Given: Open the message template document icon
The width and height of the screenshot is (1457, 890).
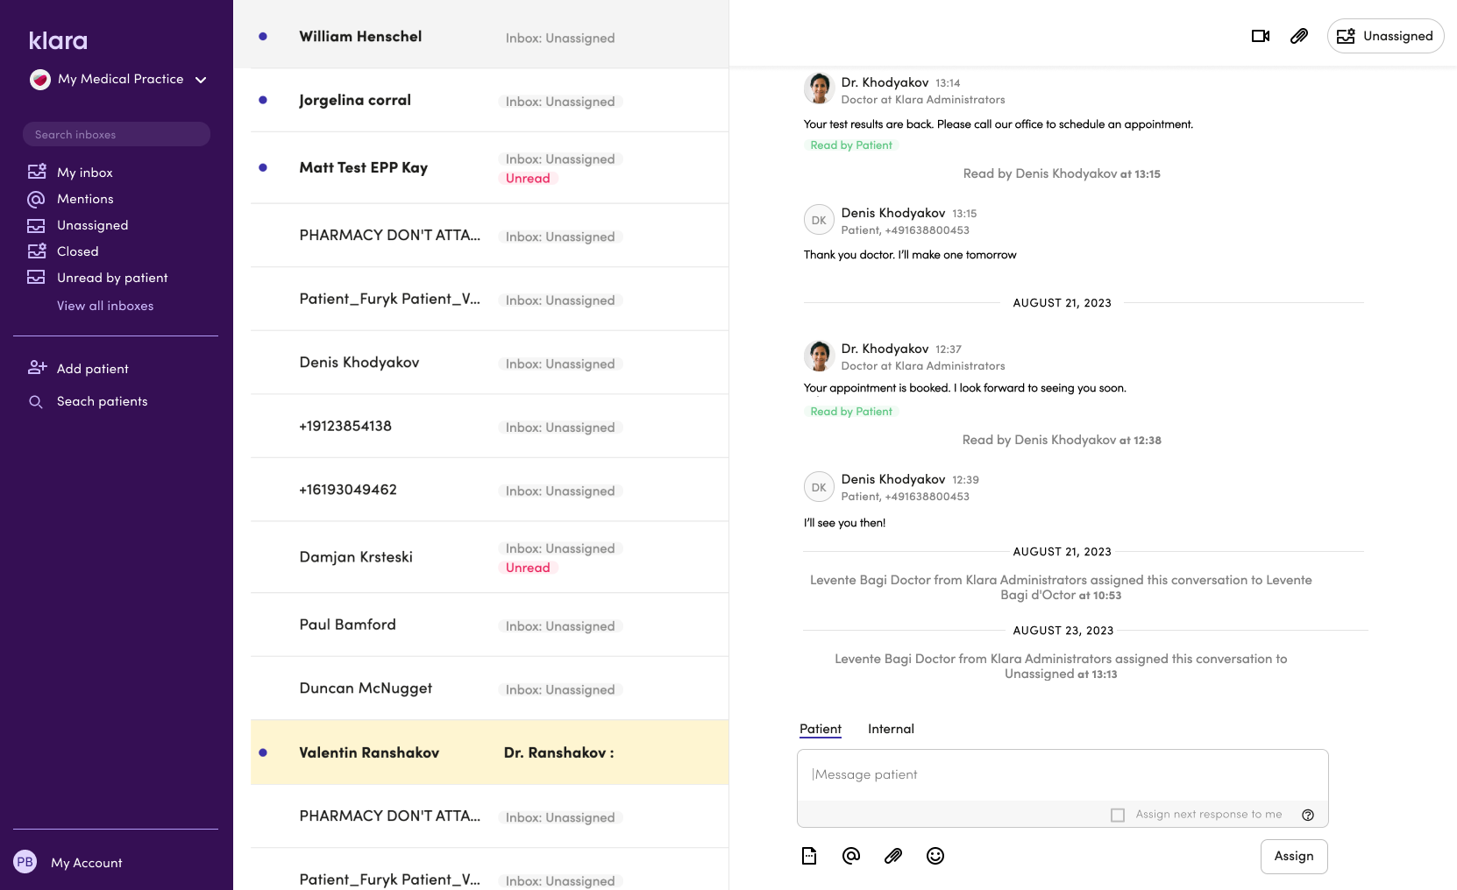Looking at the screenshot, I should tap(808, 856).
